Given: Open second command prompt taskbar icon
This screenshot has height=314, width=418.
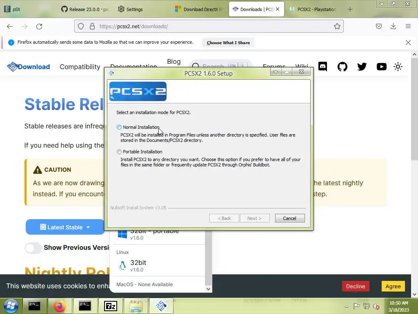Looking at the screenshot, I should pos(85,306).
